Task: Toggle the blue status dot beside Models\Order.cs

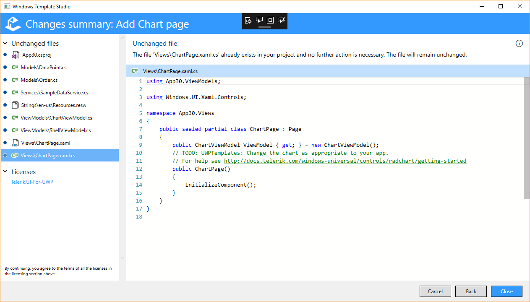Action: pos(4,80)
